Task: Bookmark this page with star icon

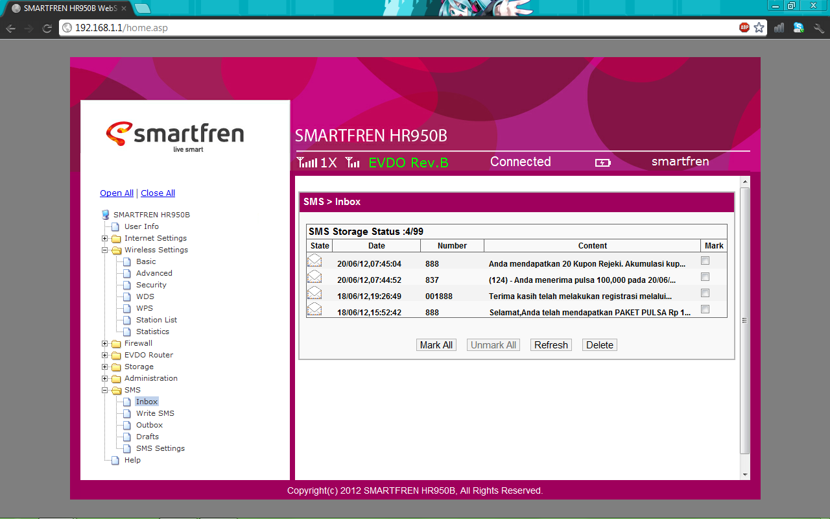Action: pos(759,28)
